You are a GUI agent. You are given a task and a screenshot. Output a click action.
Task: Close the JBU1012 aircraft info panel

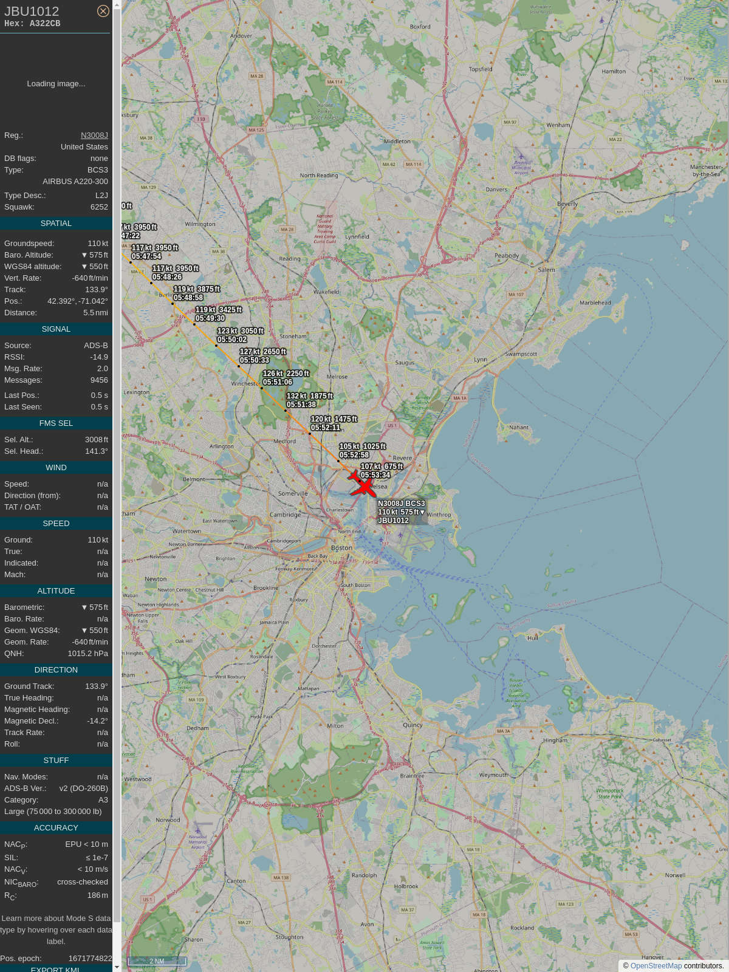(x=103, y=11)
